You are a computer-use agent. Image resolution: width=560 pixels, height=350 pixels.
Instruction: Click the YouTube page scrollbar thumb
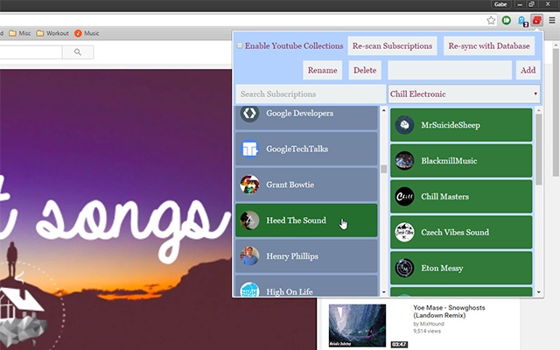point(556,111)
